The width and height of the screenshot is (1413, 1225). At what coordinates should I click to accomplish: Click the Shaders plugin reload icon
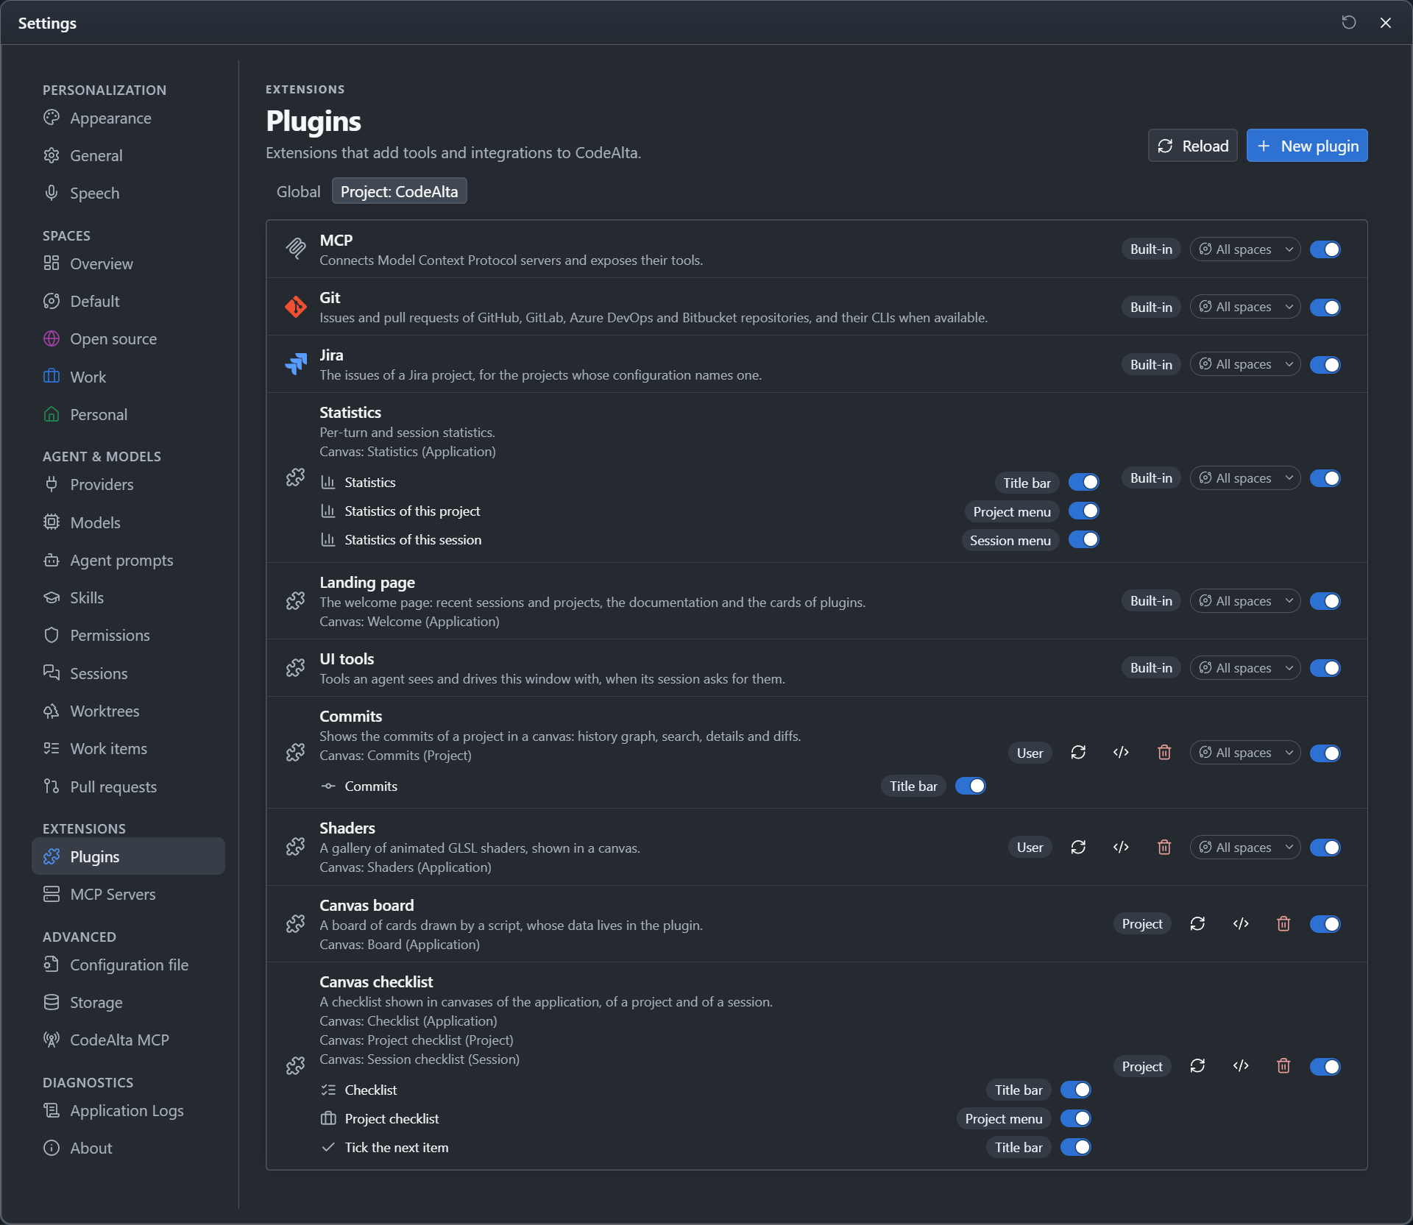[1078, 847]
